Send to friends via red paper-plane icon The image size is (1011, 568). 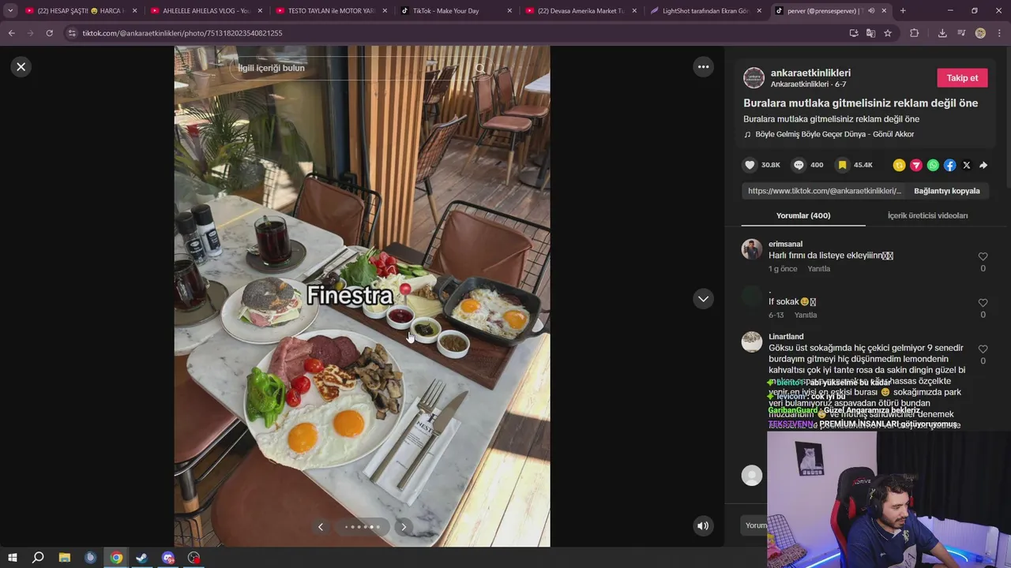pyautogui.click(x=916, y=165)
